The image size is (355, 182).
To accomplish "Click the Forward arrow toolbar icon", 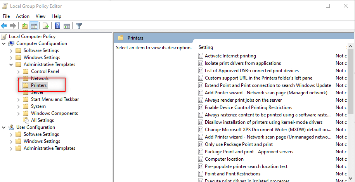I will [13, 26].
